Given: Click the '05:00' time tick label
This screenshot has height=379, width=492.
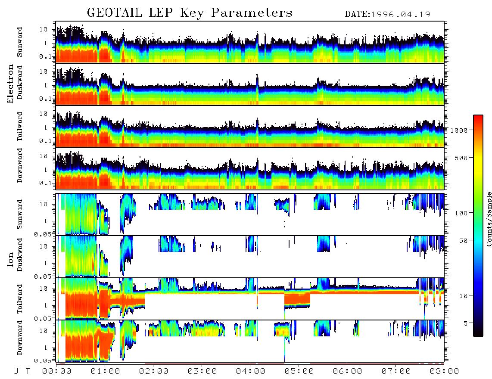Looking at the screenshot, I should point(299,372).
